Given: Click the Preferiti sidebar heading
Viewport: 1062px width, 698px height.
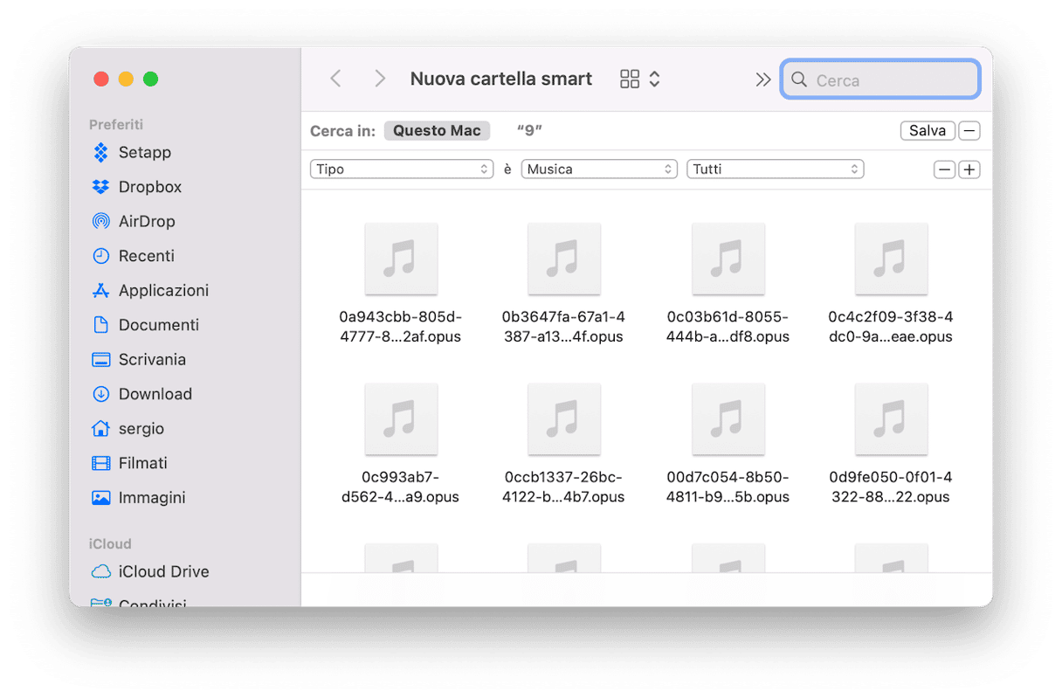Looking at the screenshot, I should coord(116,125).
